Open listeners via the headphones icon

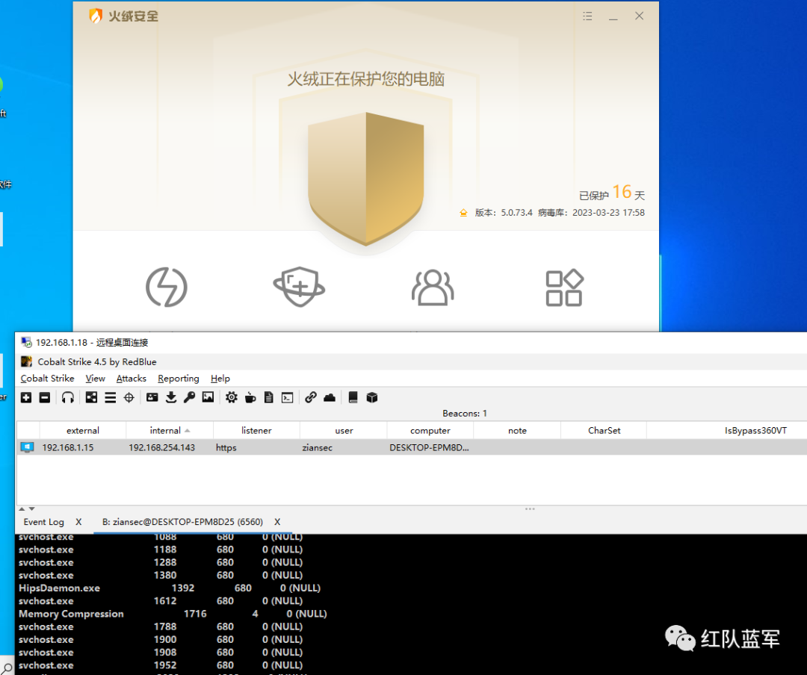point(68,397)
